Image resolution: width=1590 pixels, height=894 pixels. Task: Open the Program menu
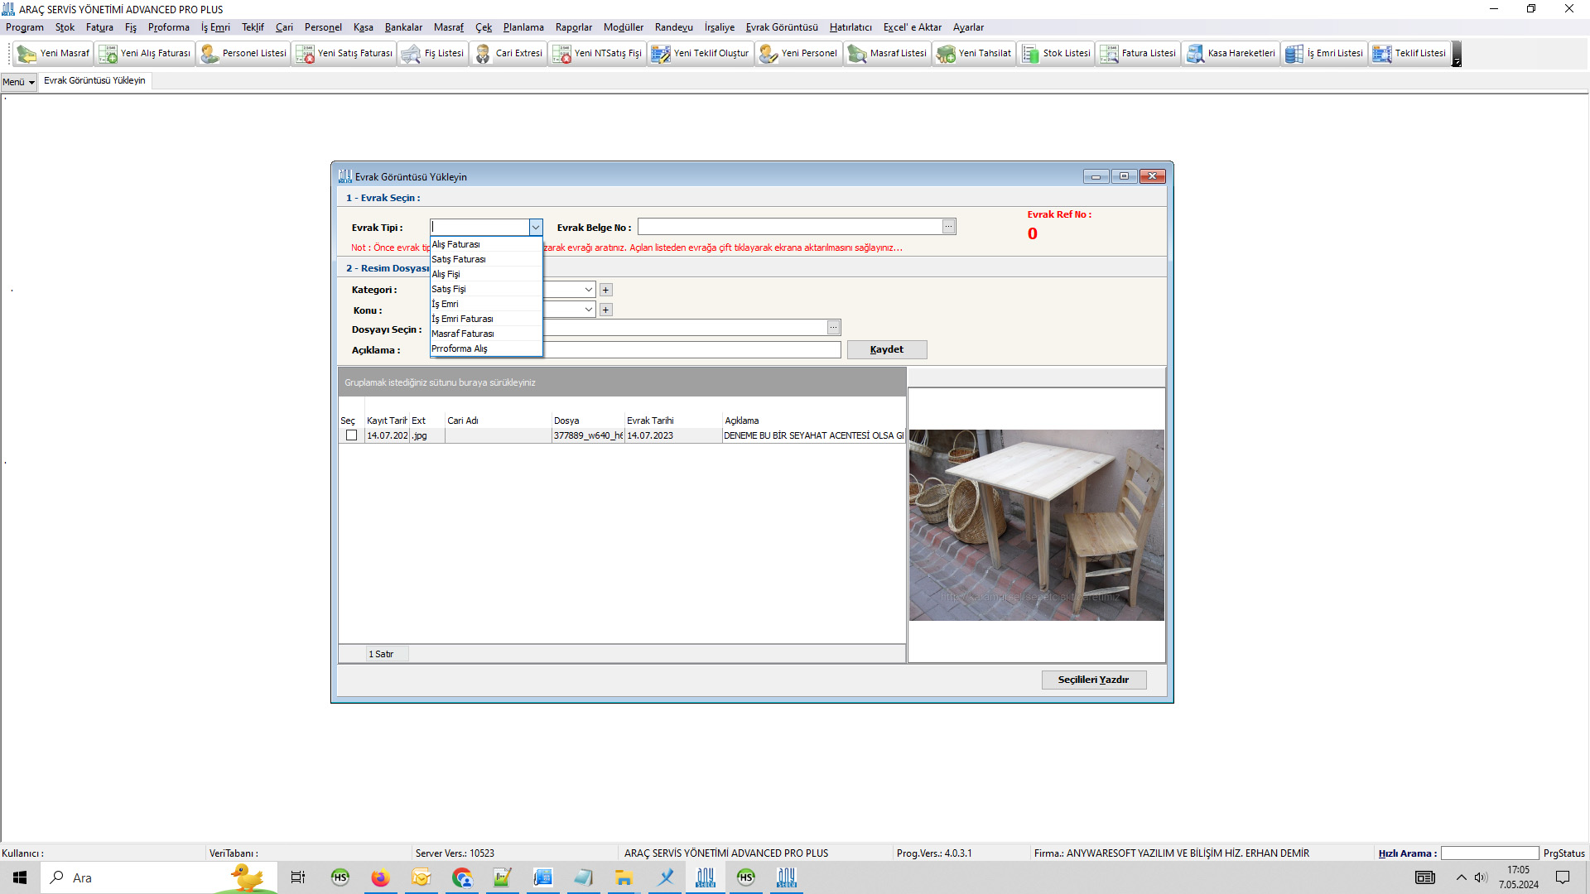pyautogui.click(x=25, y=27)
